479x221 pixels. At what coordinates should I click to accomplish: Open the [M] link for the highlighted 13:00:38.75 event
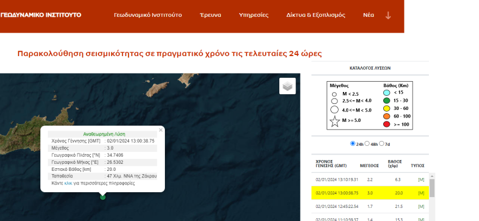click(x=421, y=193)
